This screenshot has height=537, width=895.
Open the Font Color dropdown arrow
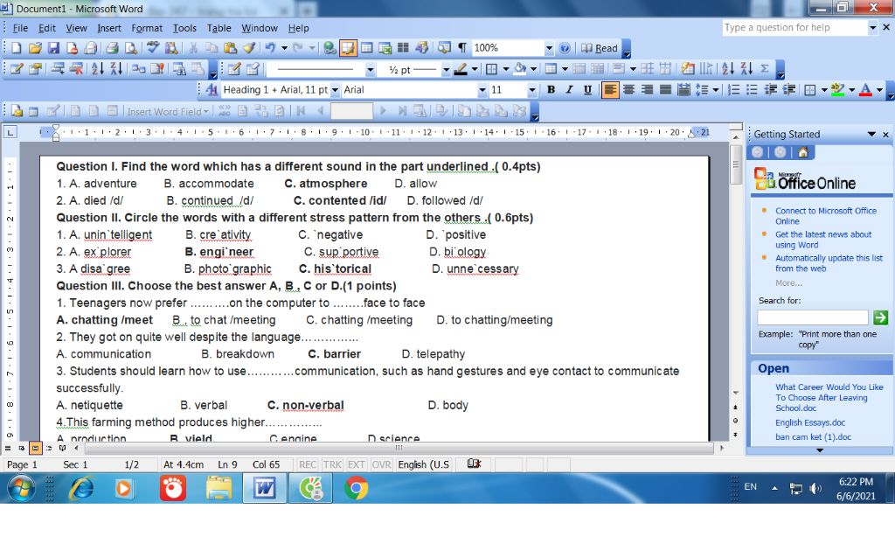coord(879,90)
